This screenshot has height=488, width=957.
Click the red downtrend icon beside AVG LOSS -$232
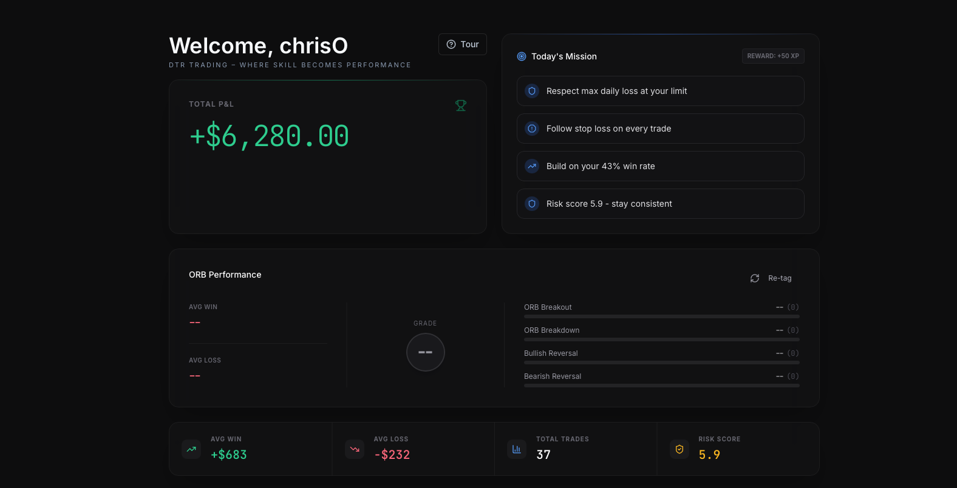(355, 449)
